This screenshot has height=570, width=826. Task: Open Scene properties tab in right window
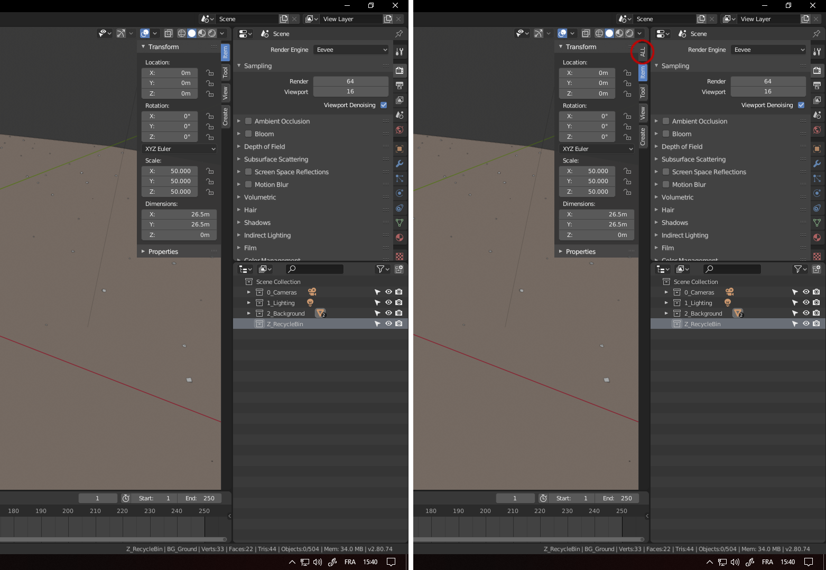(817, 115)
